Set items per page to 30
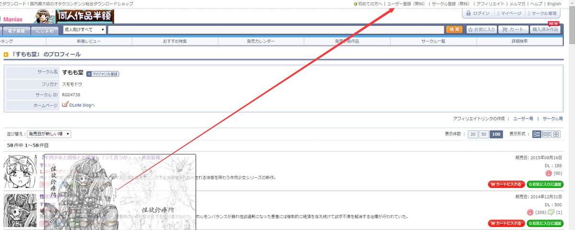The width and height of the screenshot is (575, 230). [x=473, y=134]
